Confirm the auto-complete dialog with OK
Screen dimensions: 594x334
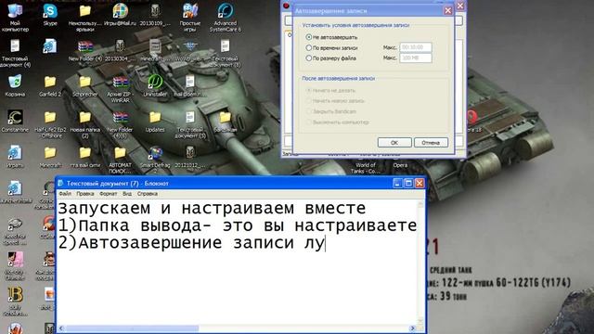(x=394, y=142)
